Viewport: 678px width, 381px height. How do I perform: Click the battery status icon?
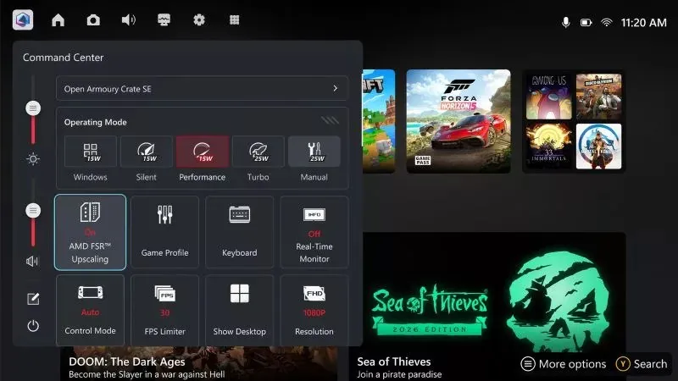pyautogui.click(x=586, y=23)
